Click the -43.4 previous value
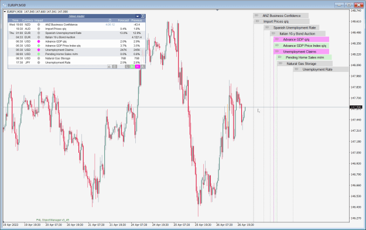 click(136, 25)
